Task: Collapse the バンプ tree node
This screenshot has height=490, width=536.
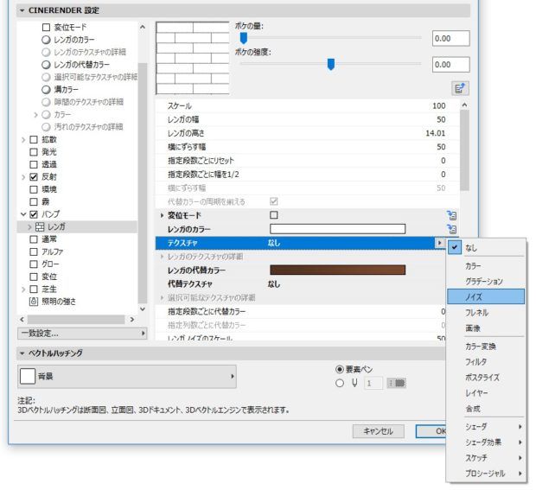Action: (x=23, y=214)
